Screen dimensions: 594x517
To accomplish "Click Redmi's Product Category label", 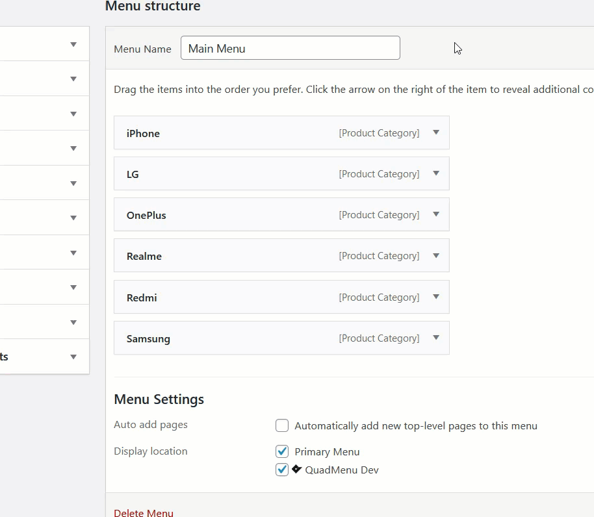I will point(379,297).
